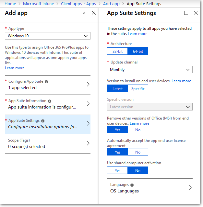The width and height of the screenshot is (203, 207).
Task: Click info icon beside App Suite Information
Action: click(x=49, y=101)
